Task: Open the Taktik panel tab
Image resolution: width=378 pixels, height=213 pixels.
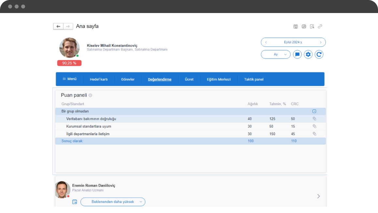Action: tap(254, 79)
